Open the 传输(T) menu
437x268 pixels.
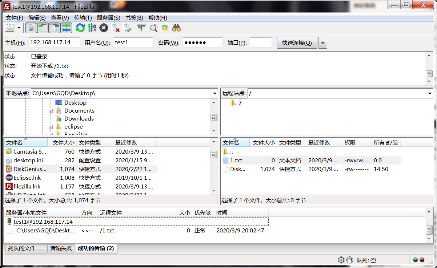point(83,17)
